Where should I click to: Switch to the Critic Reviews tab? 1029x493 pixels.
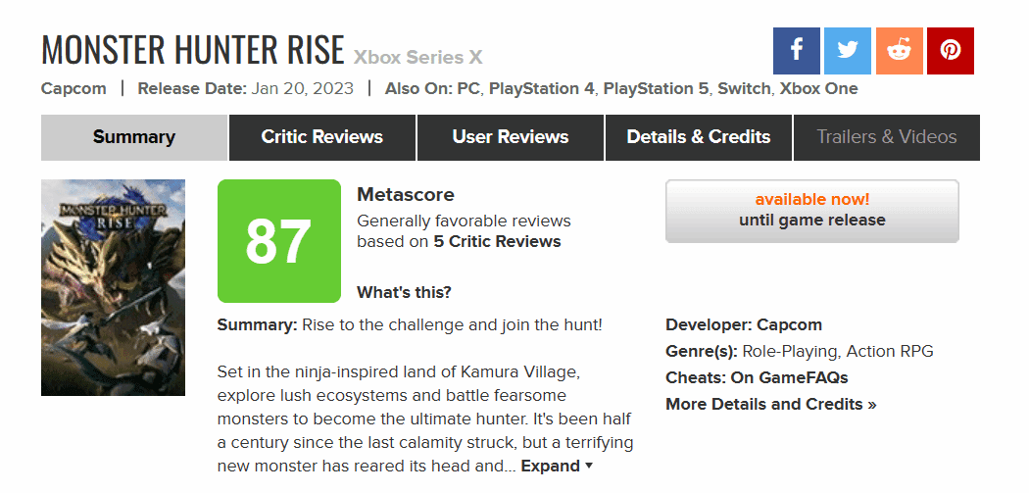pos(322,137)
